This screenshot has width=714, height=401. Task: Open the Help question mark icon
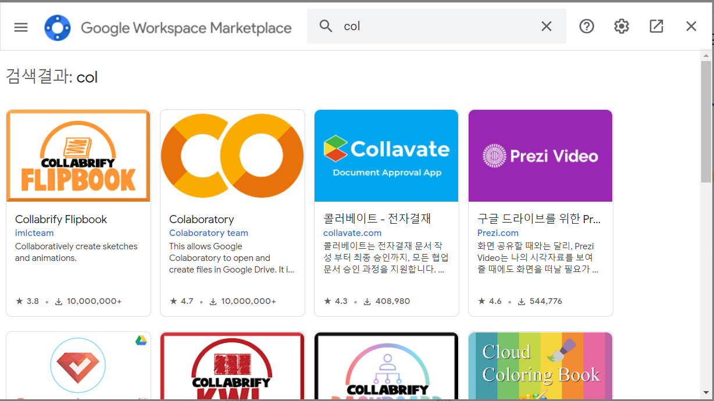[x=587, y=26]
